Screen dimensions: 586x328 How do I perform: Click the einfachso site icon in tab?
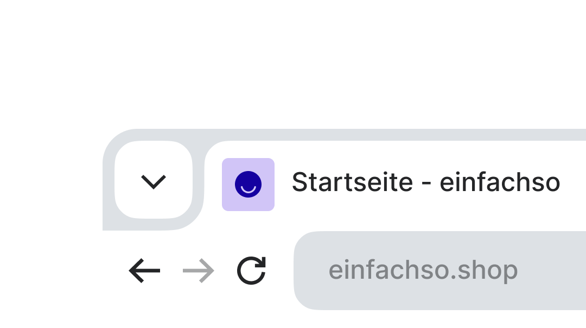click(x=248, y=185)
